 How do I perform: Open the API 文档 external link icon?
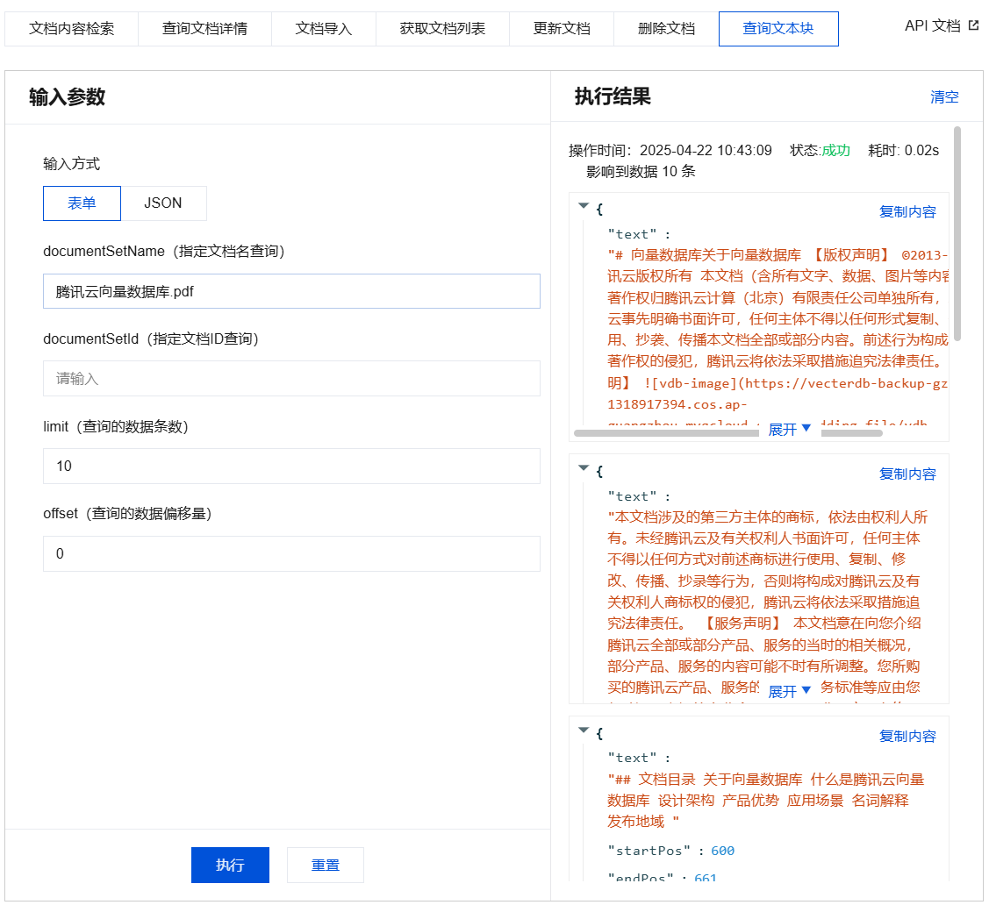(x=973, y=25)
